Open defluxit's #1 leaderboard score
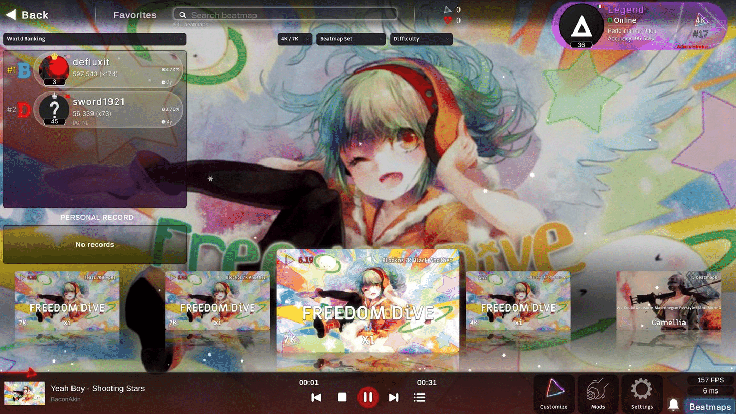736x414 pixels. (108, 69)
